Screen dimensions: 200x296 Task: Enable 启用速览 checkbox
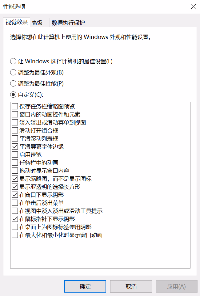[15, 154]
